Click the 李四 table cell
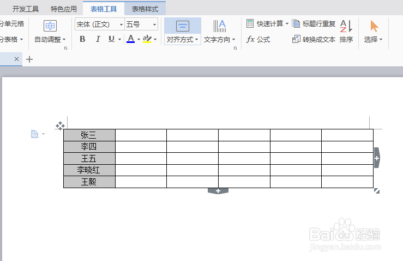 point(89,147)
